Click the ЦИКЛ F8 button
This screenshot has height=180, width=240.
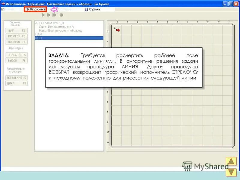coord(16,83)
